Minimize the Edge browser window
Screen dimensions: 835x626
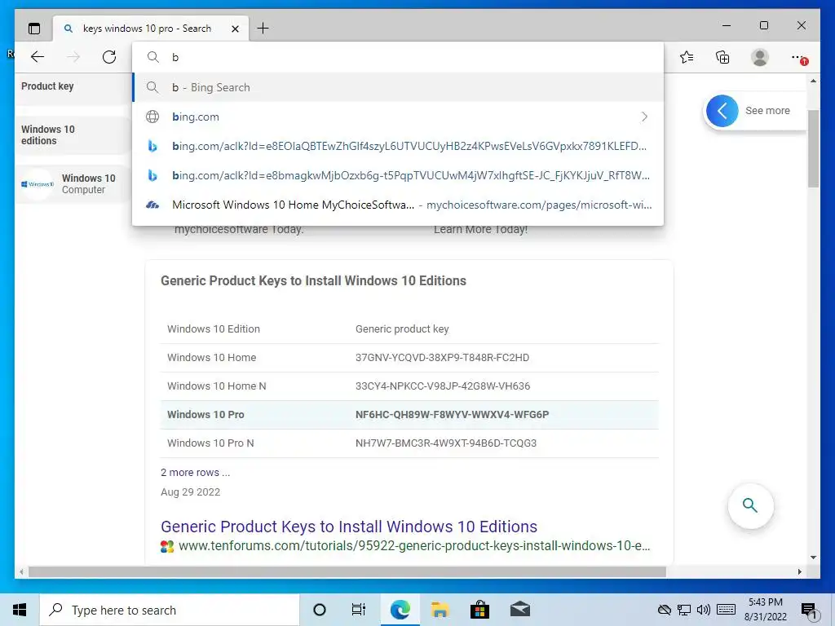[727, 25]
